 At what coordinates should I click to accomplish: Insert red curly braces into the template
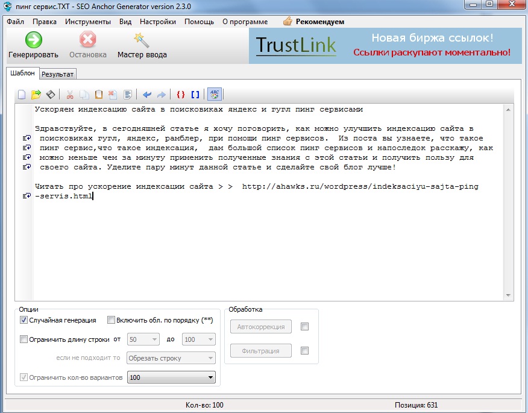tap(180, 95)
